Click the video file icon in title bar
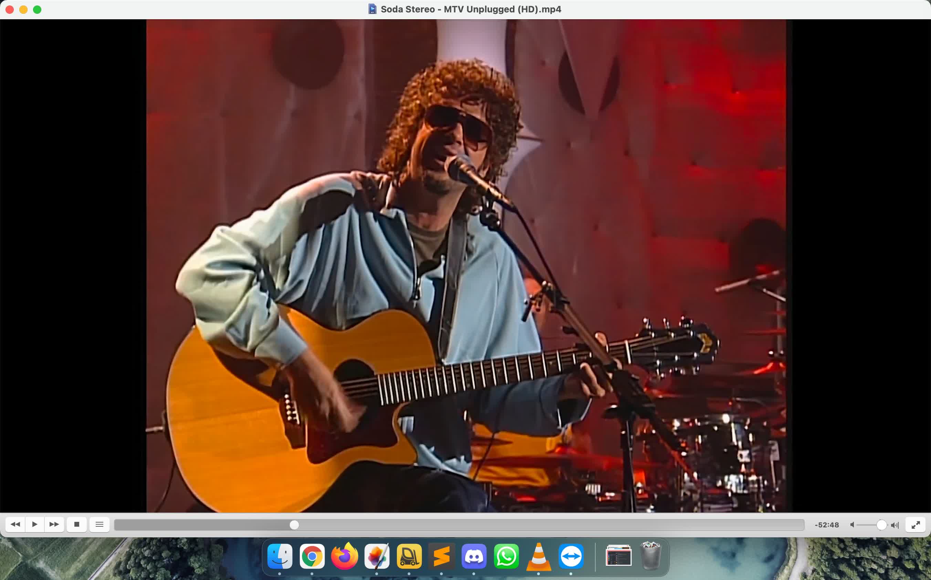The width and height of the screenshot is (931, 580). click(x=372, y=9)
